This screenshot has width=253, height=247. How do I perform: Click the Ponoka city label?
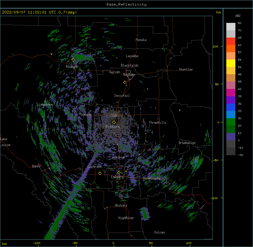click(x=141, y=40)
